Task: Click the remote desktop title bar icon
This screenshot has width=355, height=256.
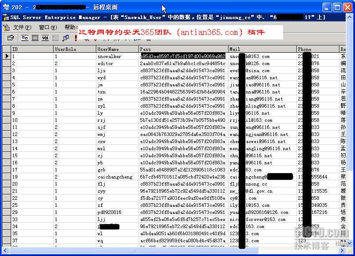Action: 6,7
